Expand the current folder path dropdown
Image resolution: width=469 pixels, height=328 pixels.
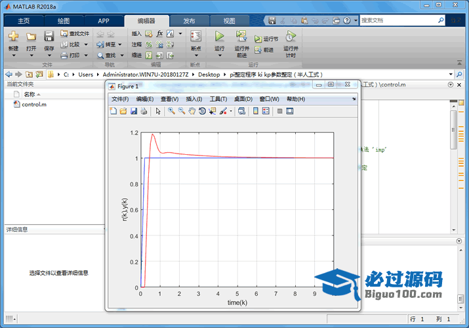(x=451, y=74)
